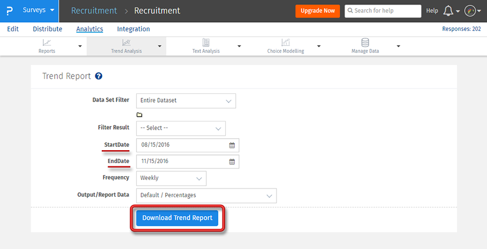Screen dimensions: 487x249
Task: Click the EndDate calendar icon
Action: (x=232, y=161)
